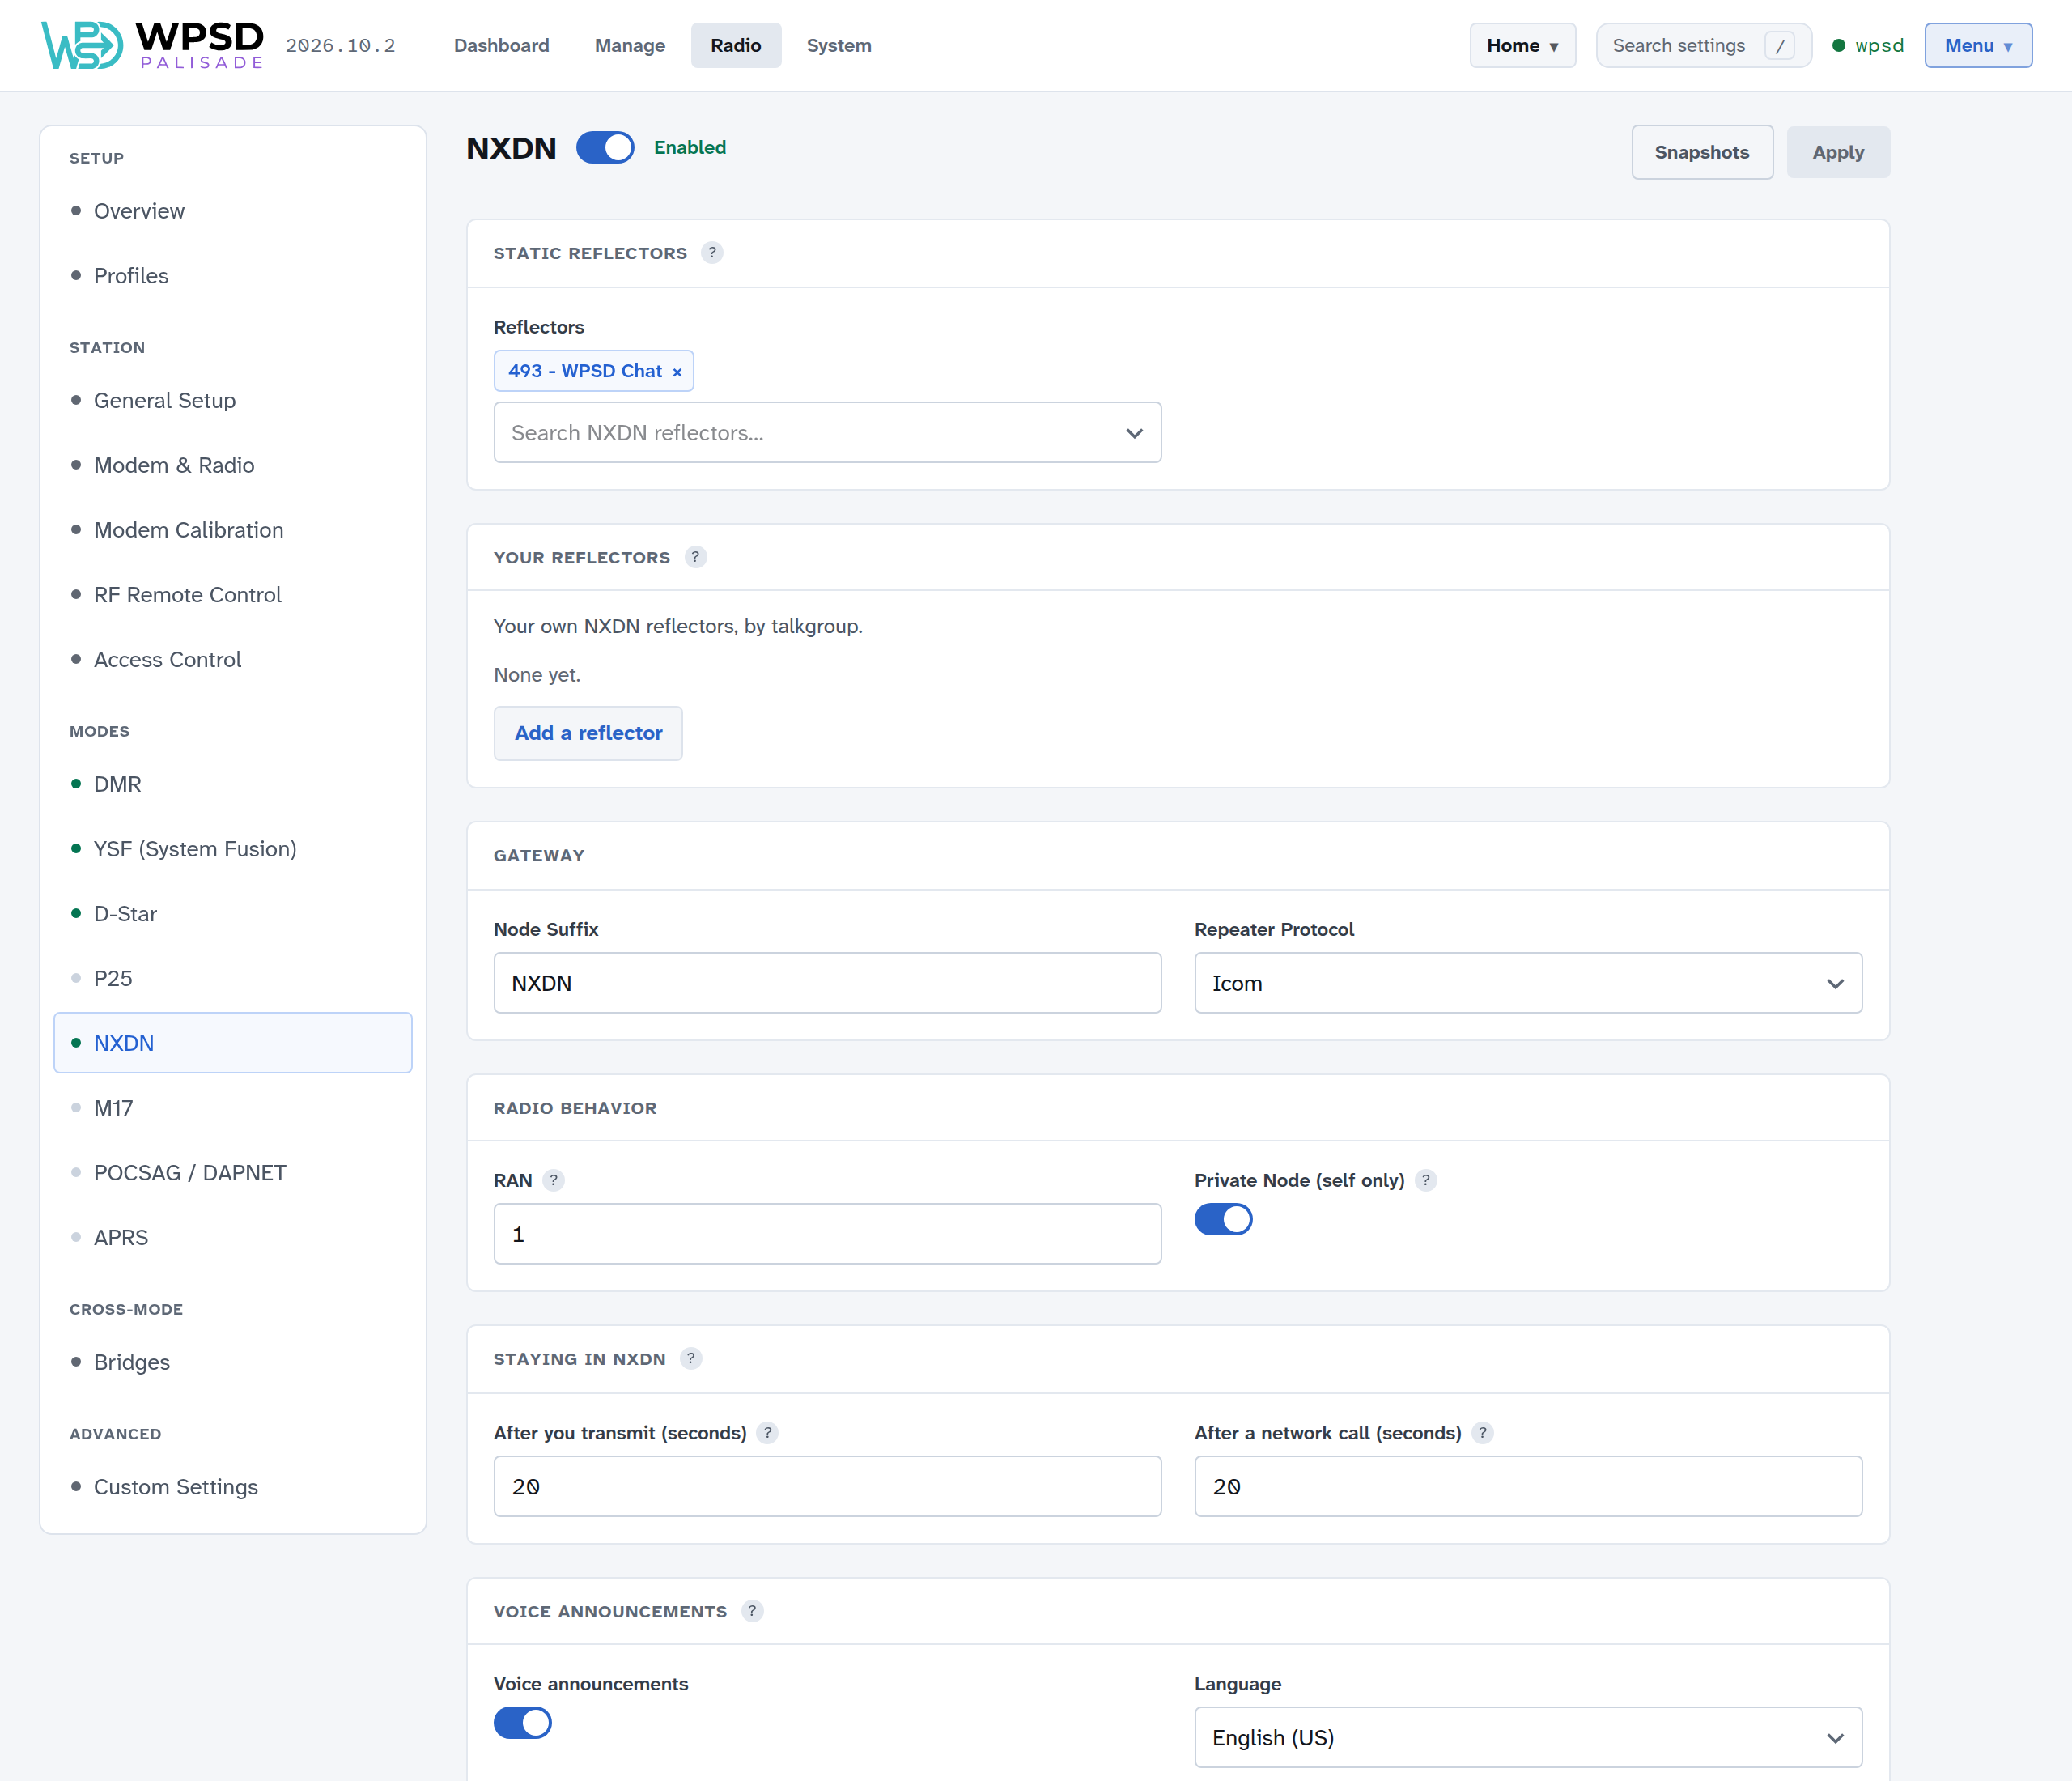The image size is (2072, 1781).
Task: Click Add a reflector
Action: (x=588, y=733)
